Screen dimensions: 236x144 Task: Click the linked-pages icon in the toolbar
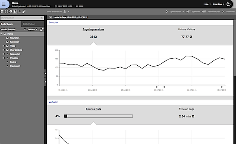pos(24,11)
